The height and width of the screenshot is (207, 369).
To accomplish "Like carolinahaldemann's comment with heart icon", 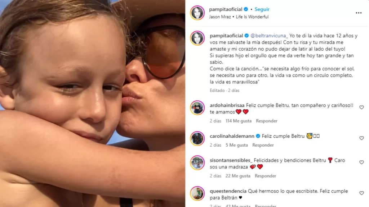I will 361,138.
